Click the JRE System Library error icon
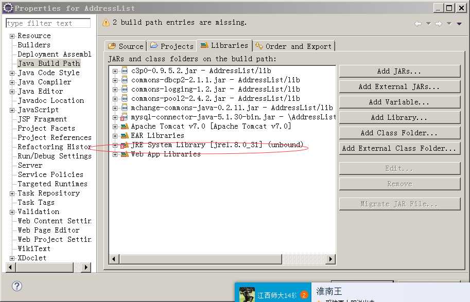 coord(125,145)
